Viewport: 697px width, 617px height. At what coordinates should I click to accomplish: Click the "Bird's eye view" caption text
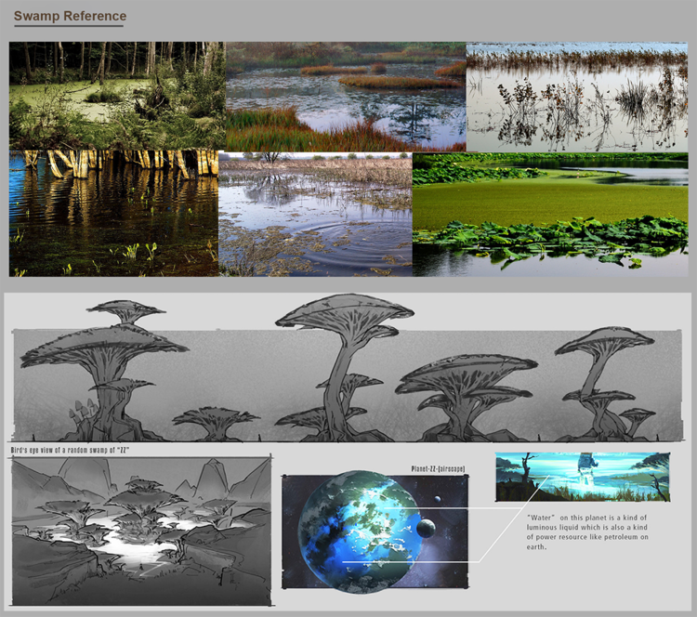pyautogui.click(x=70, y=450)
